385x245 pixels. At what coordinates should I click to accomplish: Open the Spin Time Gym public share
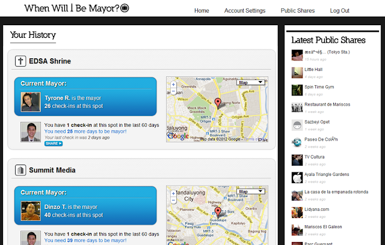[319, 87]
